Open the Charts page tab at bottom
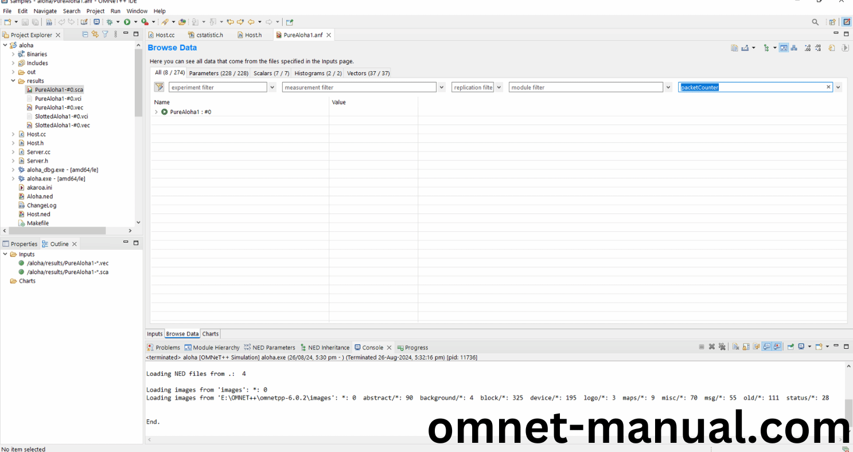The height and width of the screenshot is (452, 853). [211, 334]
